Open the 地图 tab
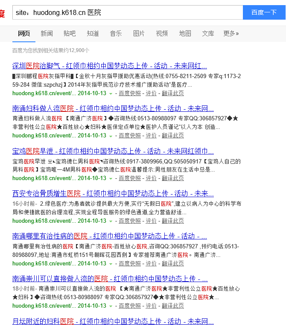The width and height of the screenshot is (286, 326). click(185, 33)
